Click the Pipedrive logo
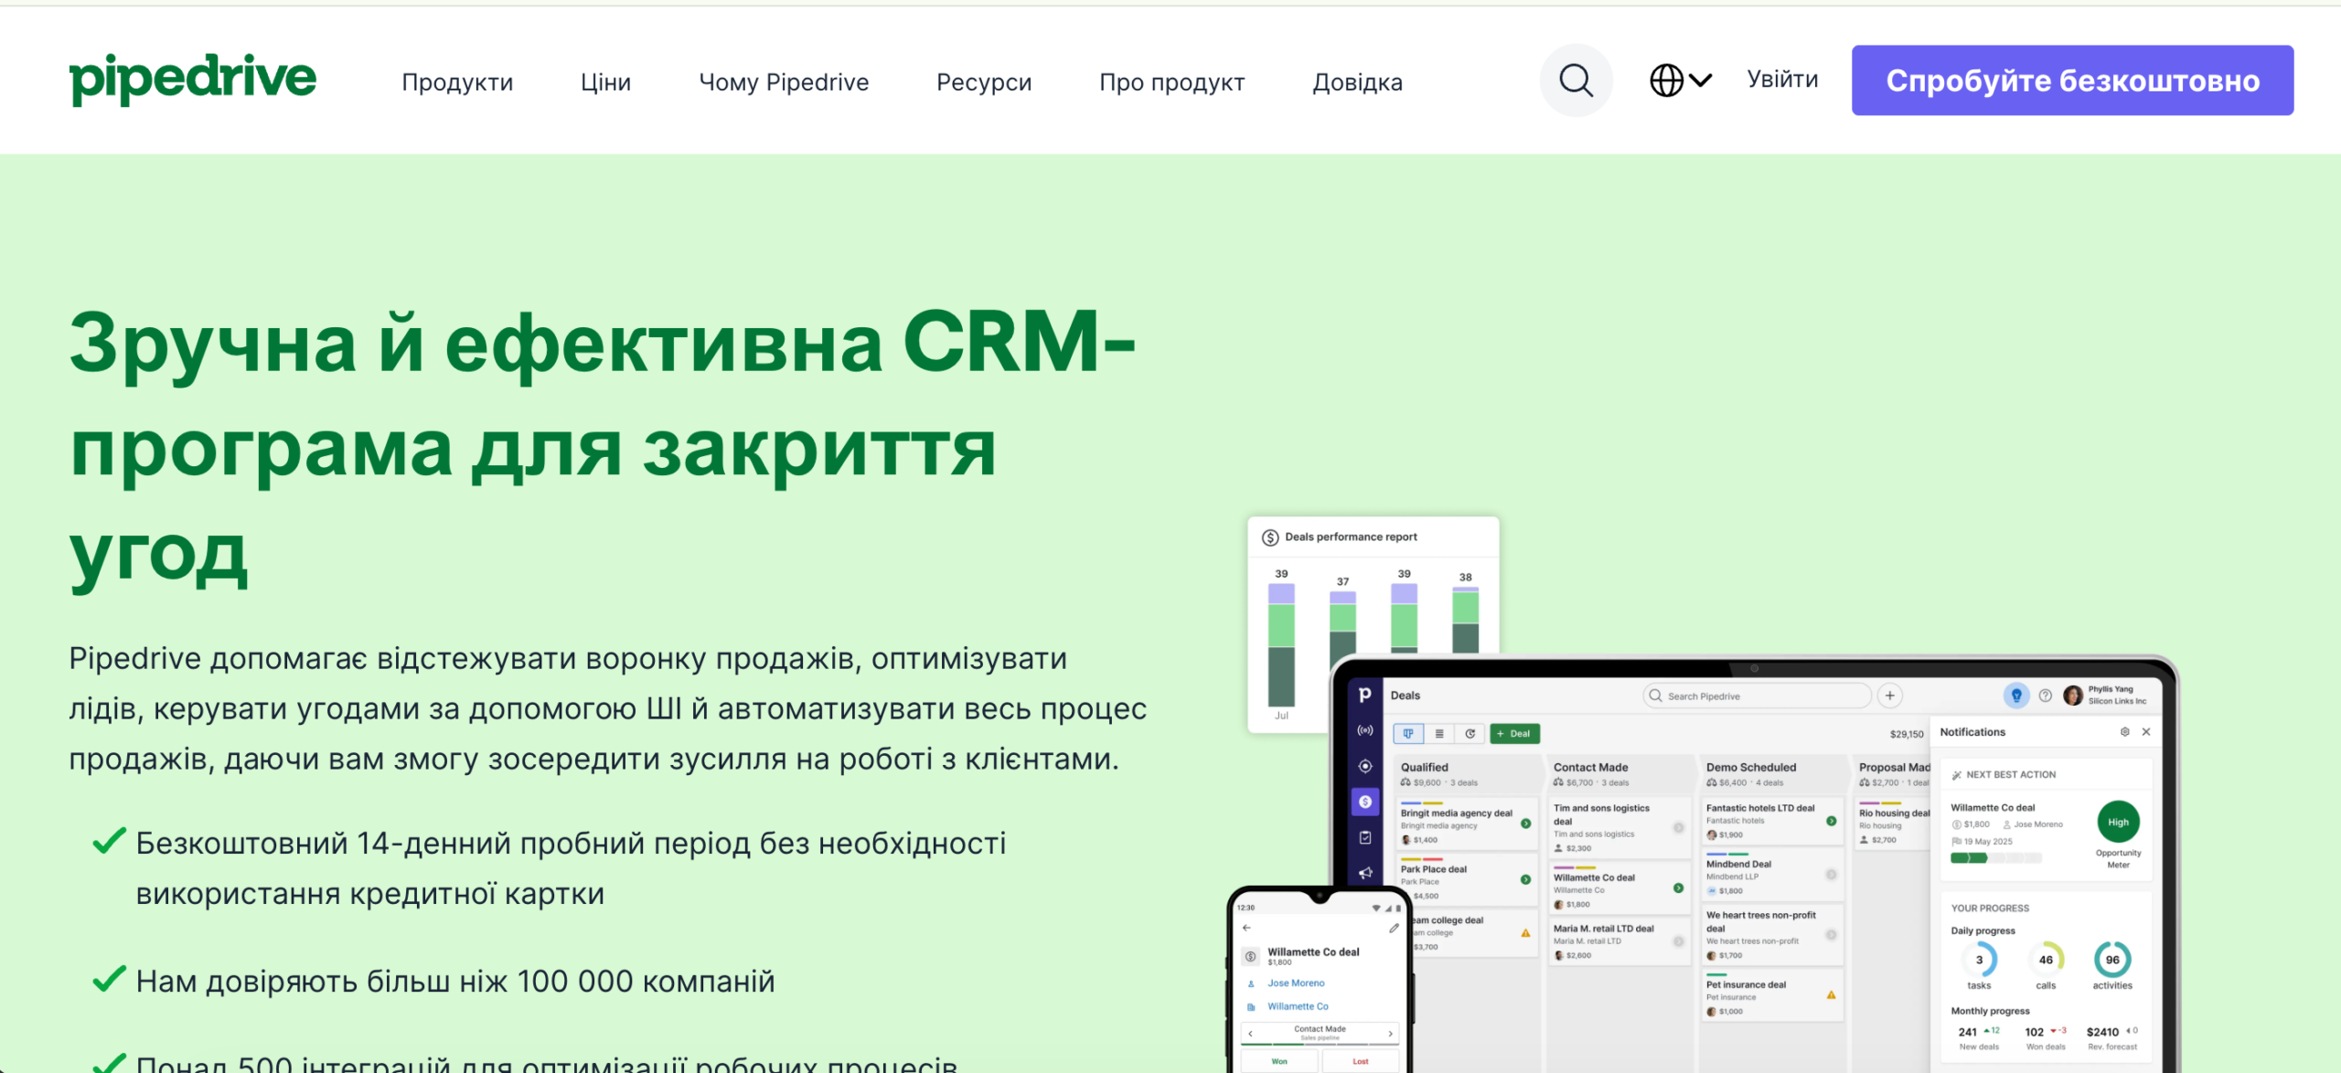Screen dimensions: 2341x1073 [x=193, y=80]
